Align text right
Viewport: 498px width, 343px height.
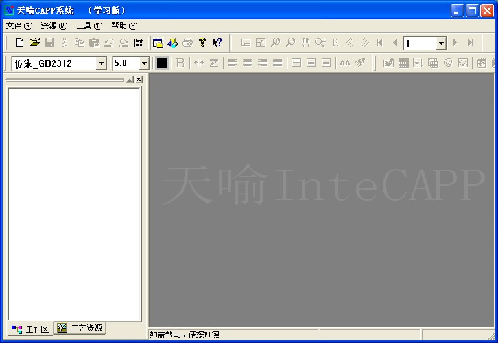click(263, 63)
